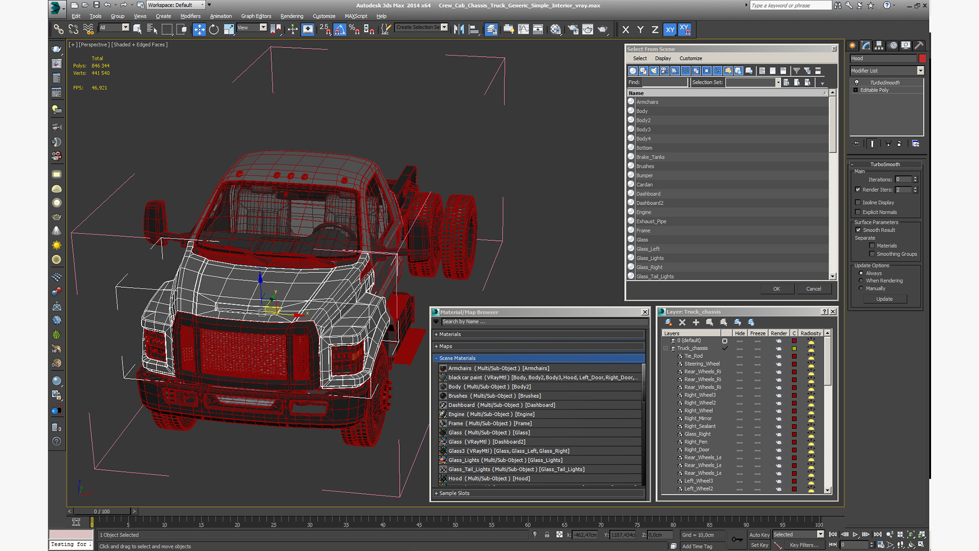979x551 pixels.
Task: Select the Select and Link tool
Action: (x=59, y=30)
